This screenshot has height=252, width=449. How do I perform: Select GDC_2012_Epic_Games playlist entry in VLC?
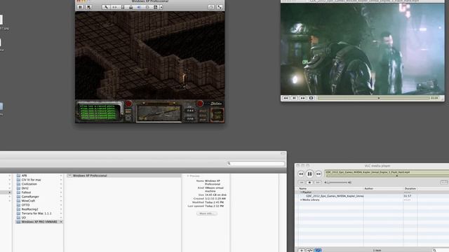coord(335,196)
